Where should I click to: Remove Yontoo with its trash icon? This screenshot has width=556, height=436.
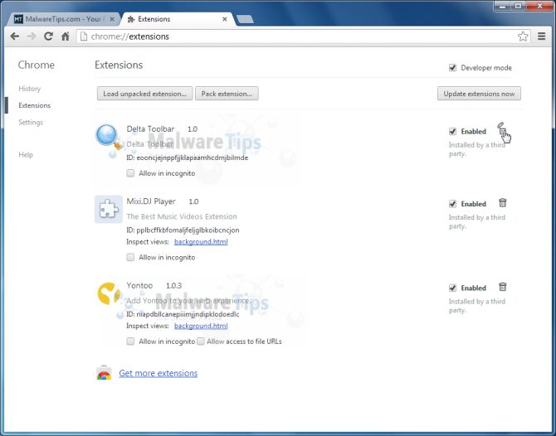click(x=502, y=287)
